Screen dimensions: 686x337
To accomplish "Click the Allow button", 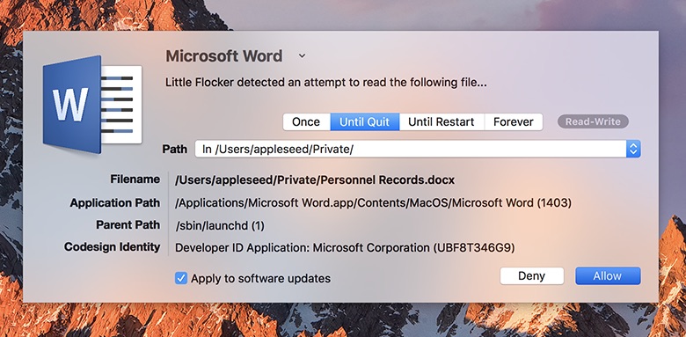I will [x=608, y=276].
